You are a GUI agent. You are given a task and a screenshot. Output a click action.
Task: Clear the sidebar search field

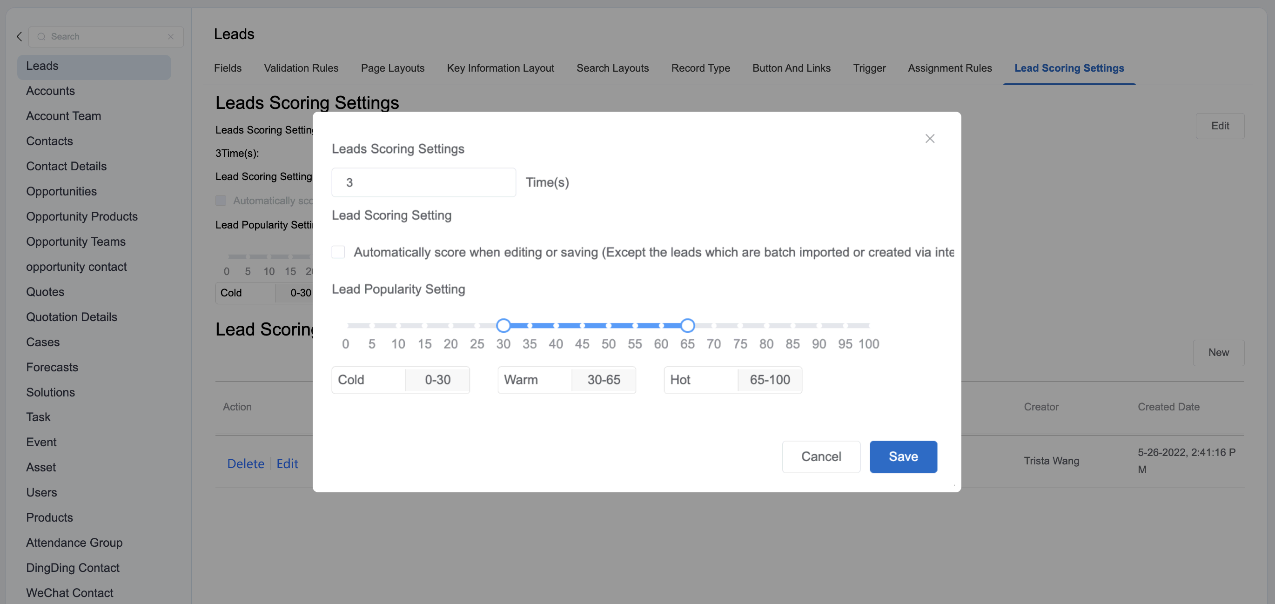[x=171, y=37]
